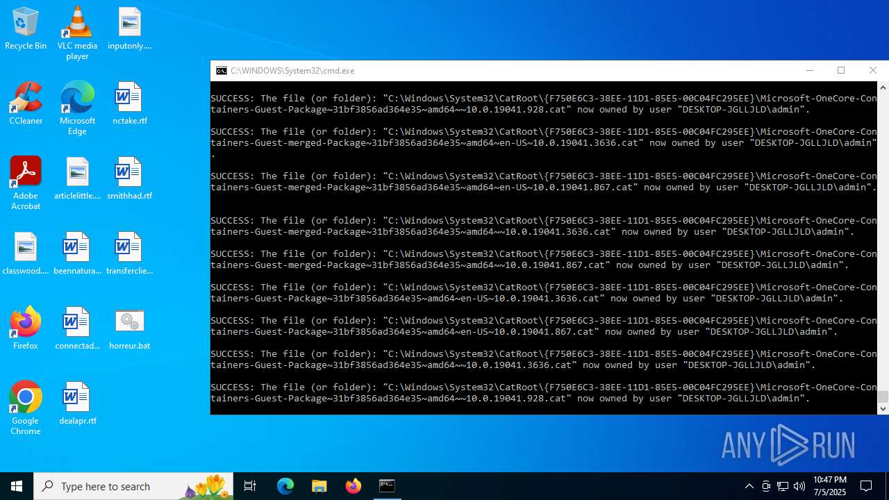The height and width of the screenshot is (500, 889).
Task: Open the Recycle Bin desktop icon
Action: (26, 29)
